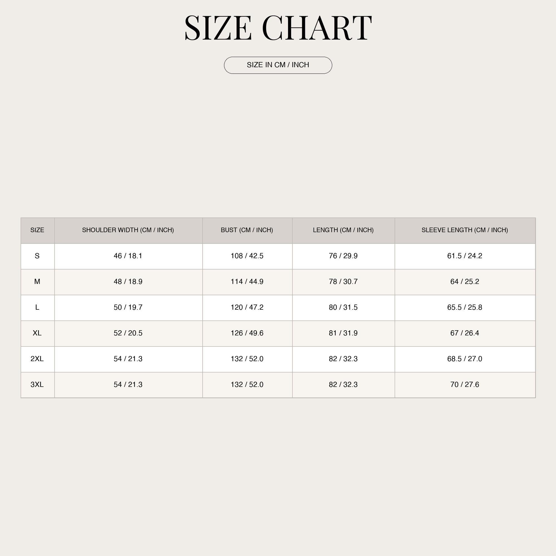Click the M size row label
The width and height of the screenshot is (556, 556).
coord(38,282)
